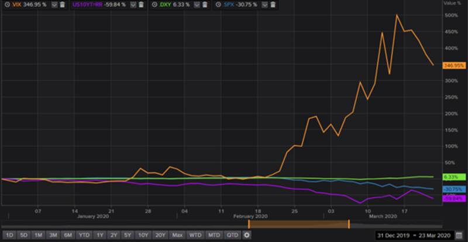
Task: Choose the Max time range
Action: pyautogui.click(x=177, y=235)
